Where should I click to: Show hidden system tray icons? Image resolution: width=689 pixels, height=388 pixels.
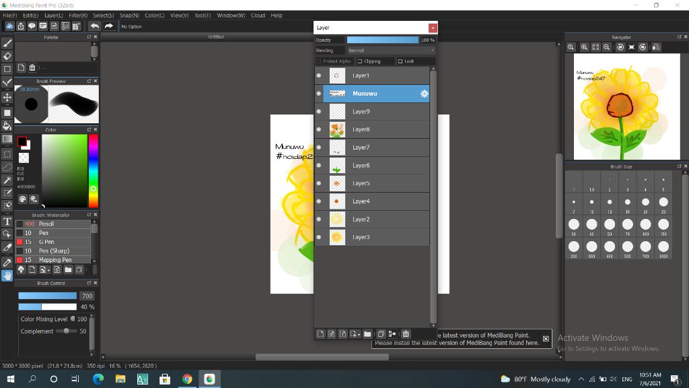pyautogui.click(x=581, y=379)
